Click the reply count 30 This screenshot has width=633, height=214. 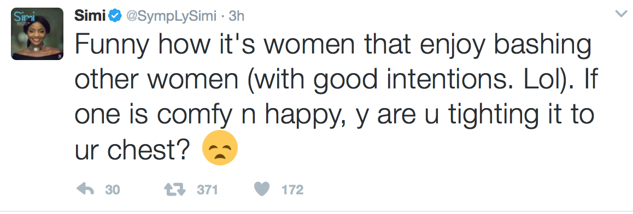[113, 190]
